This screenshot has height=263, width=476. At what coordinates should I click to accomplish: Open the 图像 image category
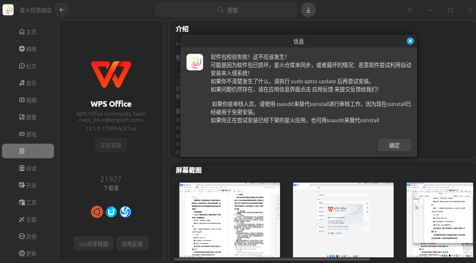[x=28, y=117]
